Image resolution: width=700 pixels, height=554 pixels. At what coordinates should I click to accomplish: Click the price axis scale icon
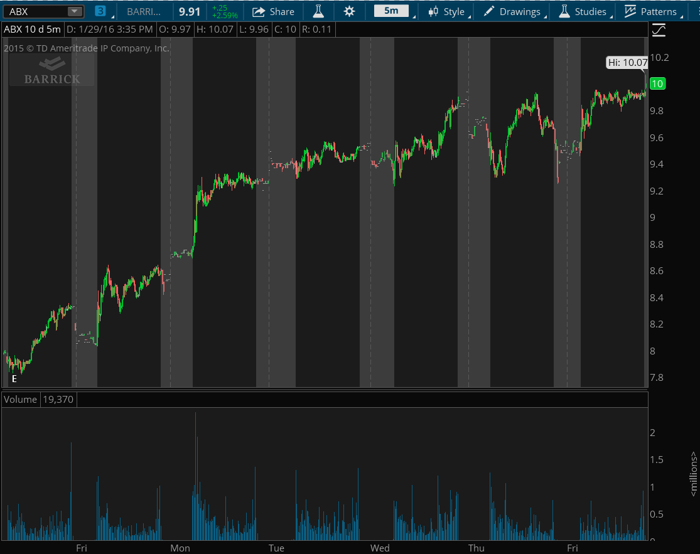[659, 29]
